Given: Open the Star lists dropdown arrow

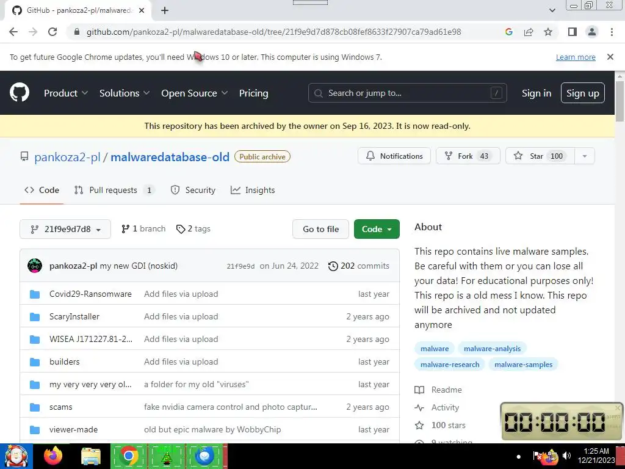Looking at the screenshot, I should click(585, 156).
